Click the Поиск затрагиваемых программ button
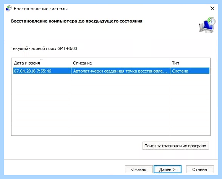This screenshot has height=179, width=222. click(175, 146)
